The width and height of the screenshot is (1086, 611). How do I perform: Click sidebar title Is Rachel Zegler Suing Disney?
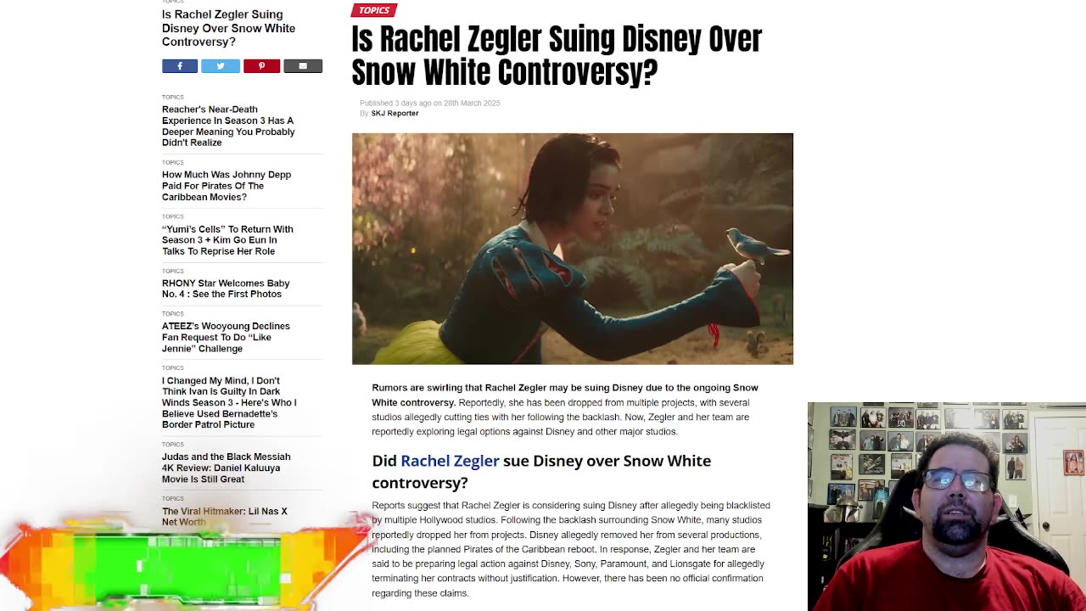[228, 28]
